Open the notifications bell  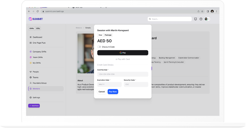pos(196,19)
